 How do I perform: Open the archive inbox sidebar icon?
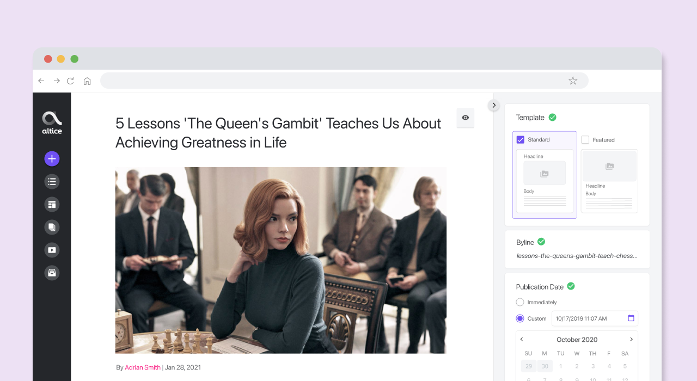click(x=52, y=273)
